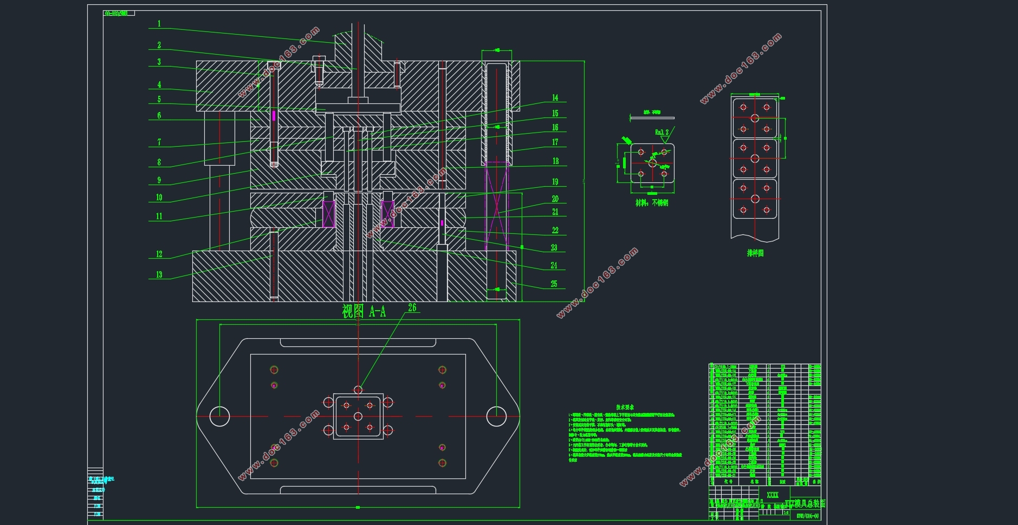Click part callout number "13"
The width and height of the screenshot is (1018, 525).
click(159, 275)
